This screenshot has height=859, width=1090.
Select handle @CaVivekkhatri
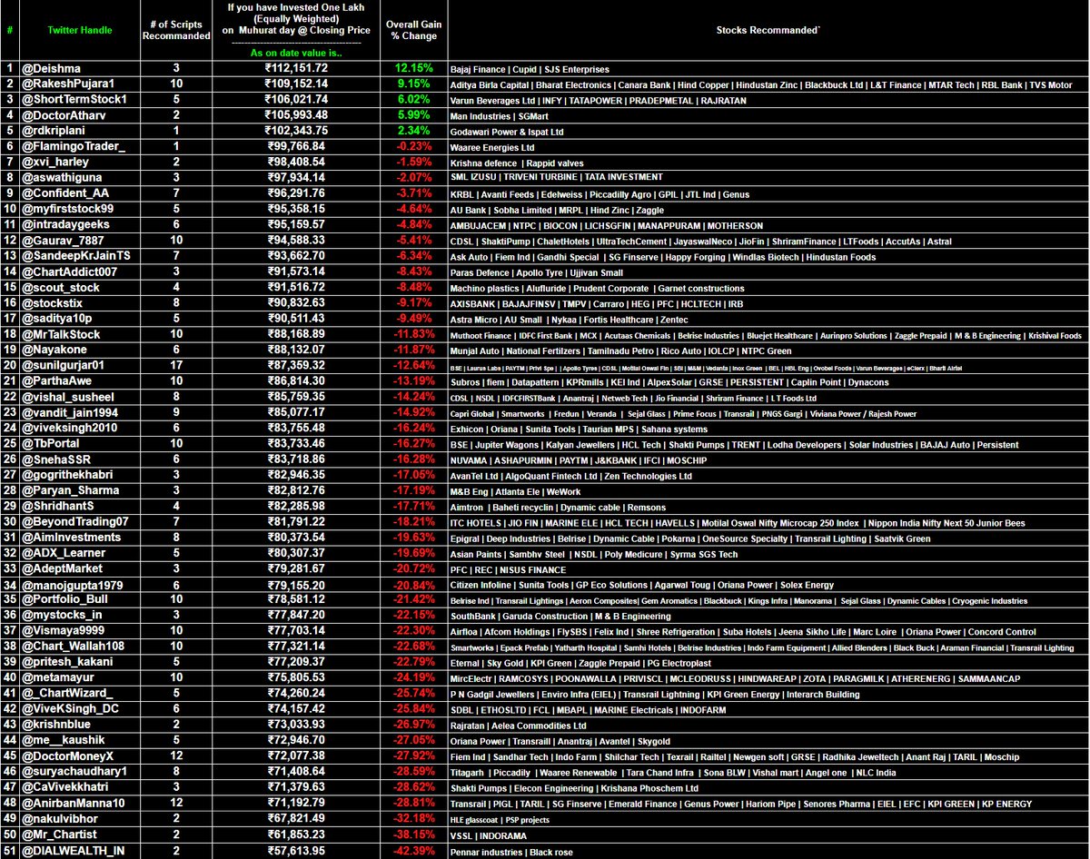pos(65,789)
